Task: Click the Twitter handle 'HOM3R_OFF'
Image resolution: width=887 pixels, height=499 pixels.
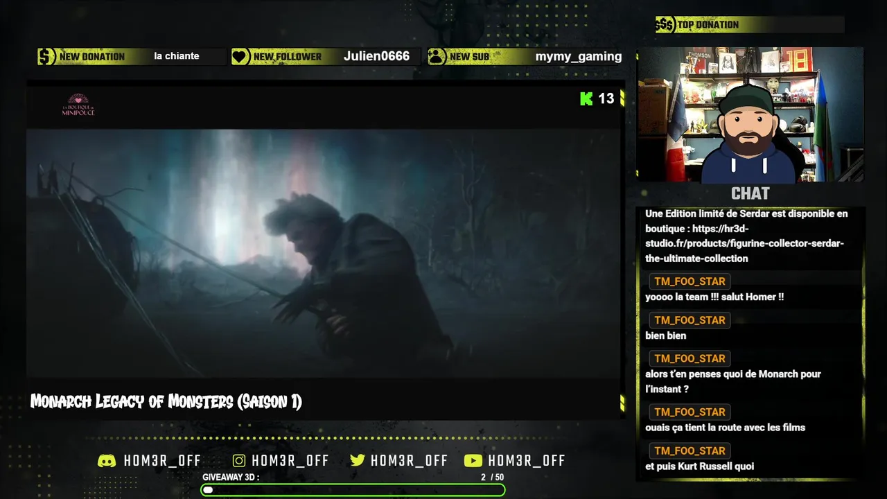Action: 410,461
